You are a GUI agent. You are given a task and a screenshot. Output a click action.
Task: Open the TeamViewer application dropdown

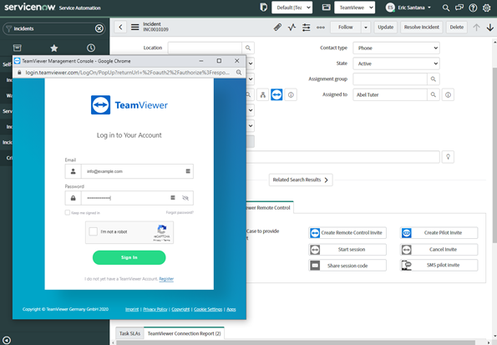coord(355,8)
